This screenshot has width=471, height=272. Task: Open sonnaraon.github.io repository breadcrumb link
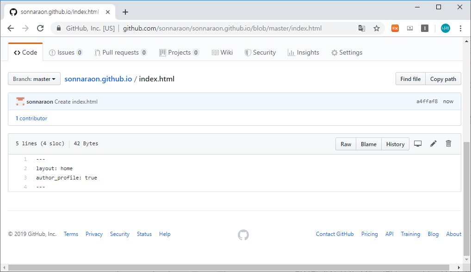pos(98,79)
